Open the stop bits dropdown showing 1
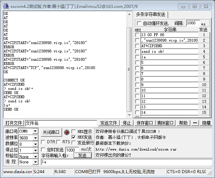 pyautogui.click(x=35, y=150)
